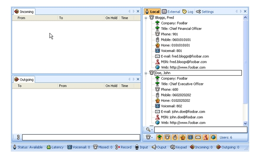Select Voicemail: 802 entry
The image size is (260, 158).
tap(172, 106)
